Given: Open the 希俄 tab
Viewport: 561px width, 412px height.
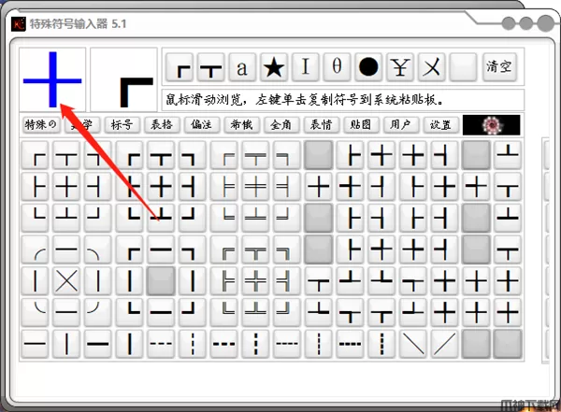Looking at the screenshot, I should (241, 125).
